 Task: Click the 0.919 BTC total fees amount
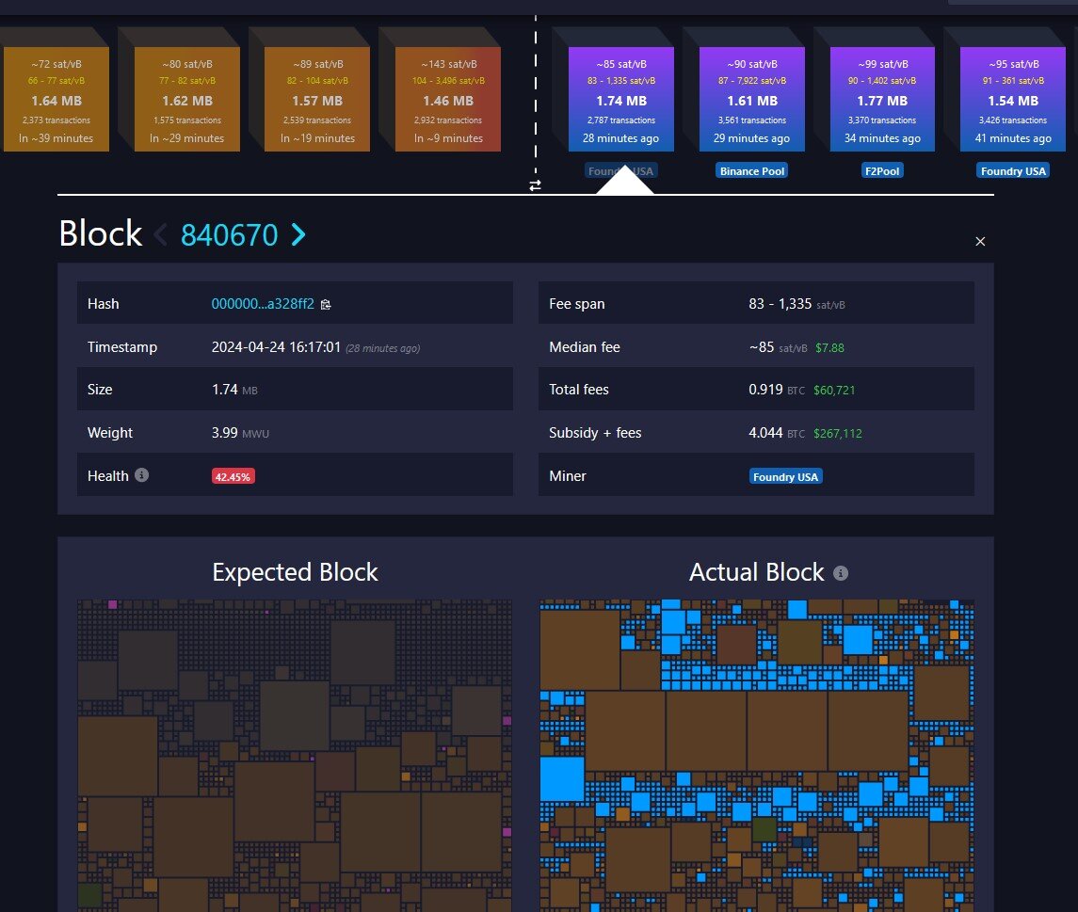click(x=776, y=390)
